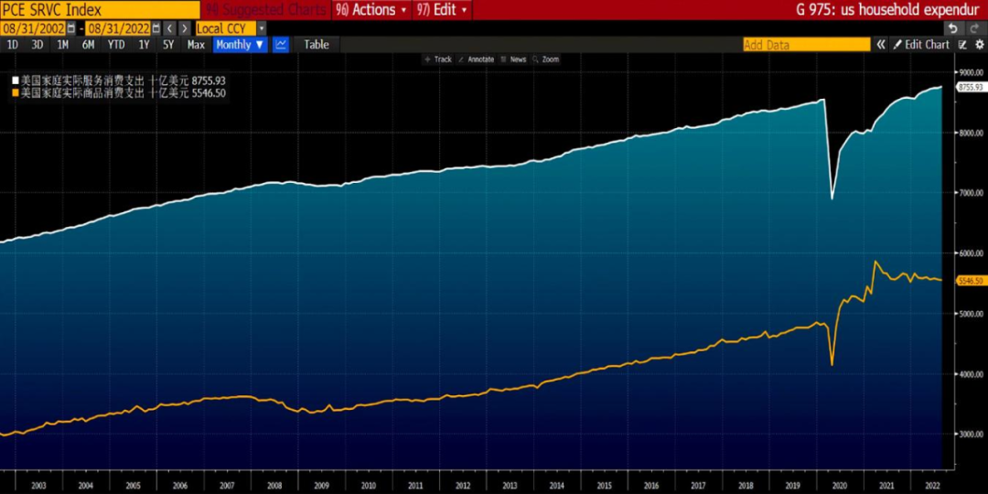This screenshot has height=494, width=988.
Task: Toggle the Track crosshair option
Action: click(x=438, y=59)
